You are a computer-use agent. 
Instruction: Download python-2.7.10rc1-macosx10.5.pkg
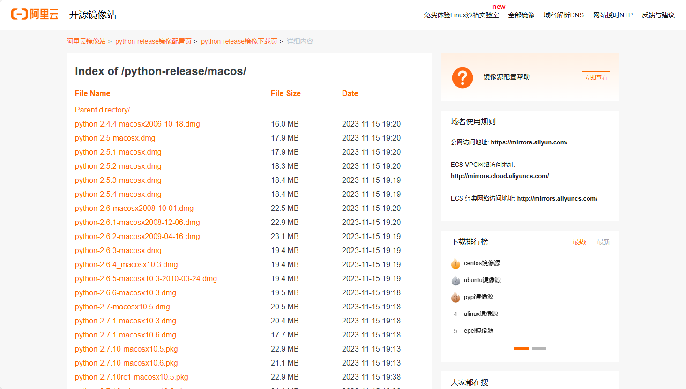click(131, 377)
